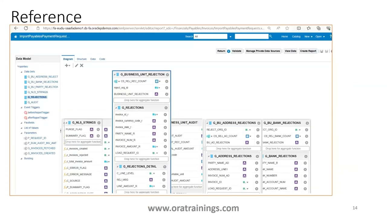
Task: Open browser split screen icon
Action: 299,28
